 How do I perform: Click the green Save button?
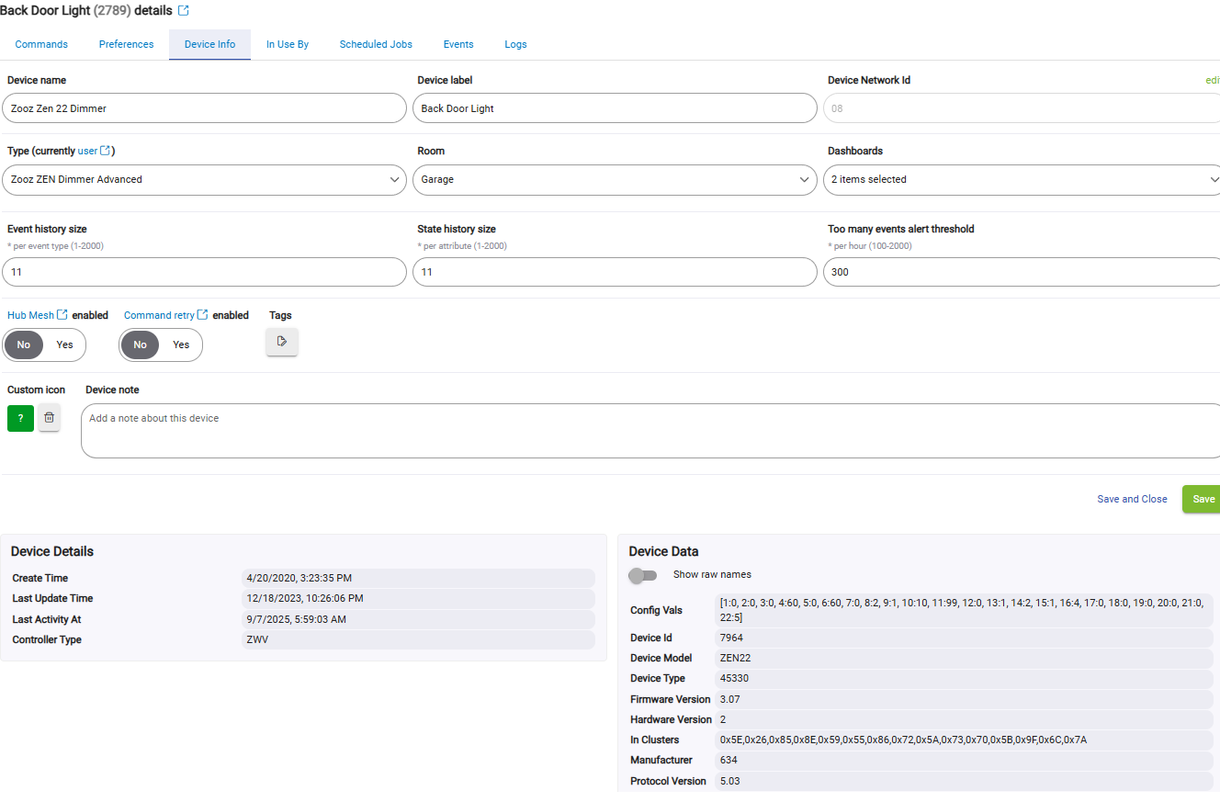(1202, 499)
